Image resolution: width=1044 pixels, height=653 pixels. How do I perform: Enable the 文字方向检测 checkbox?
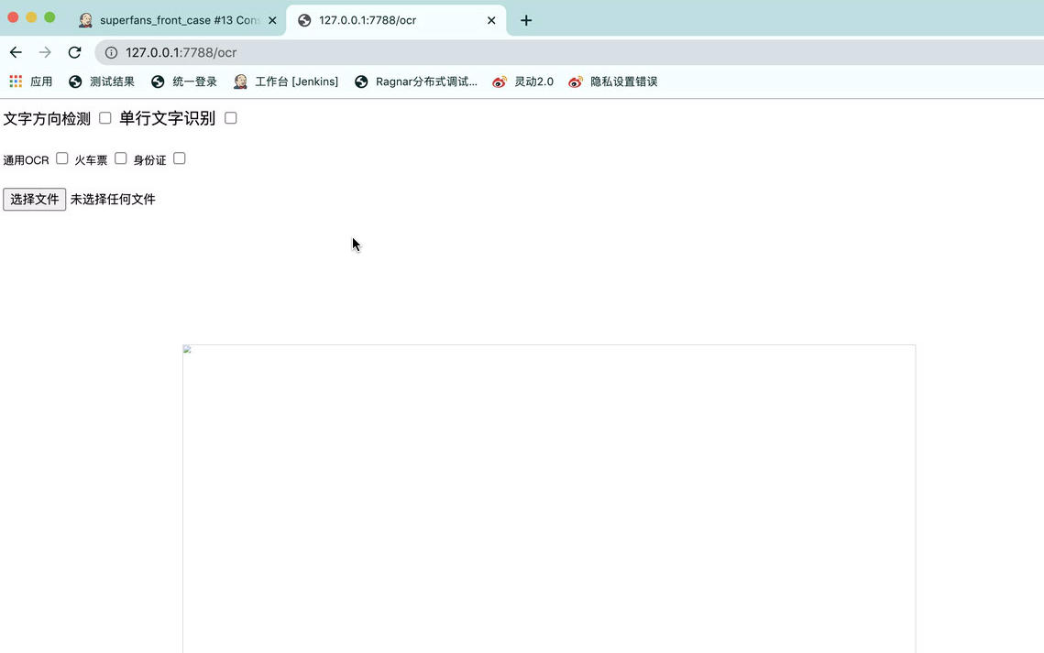[x=105, y=117]
